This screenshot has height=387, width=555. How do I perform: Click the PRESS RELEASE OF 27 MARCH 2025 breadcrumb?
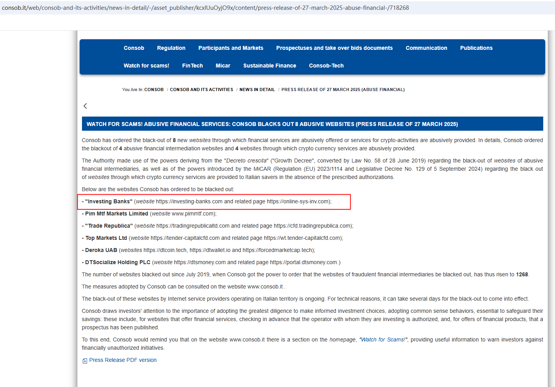point(343,89)
